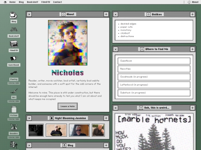The width and height of the screenshot is (201, 150).
Task: Open the Blog coffee cup sidebar icon
Action: click(14, 15)
